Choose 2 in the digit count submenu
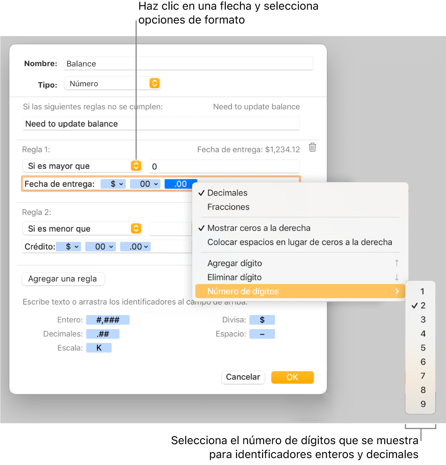The height and width of the screenshot is (465, 446). [x=423, y=305]
